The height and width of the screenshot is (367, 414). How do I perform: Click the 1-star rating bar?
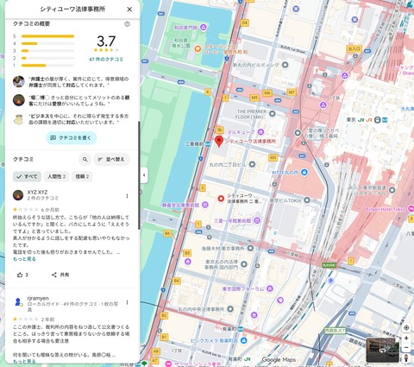click(x=47, y=66)
